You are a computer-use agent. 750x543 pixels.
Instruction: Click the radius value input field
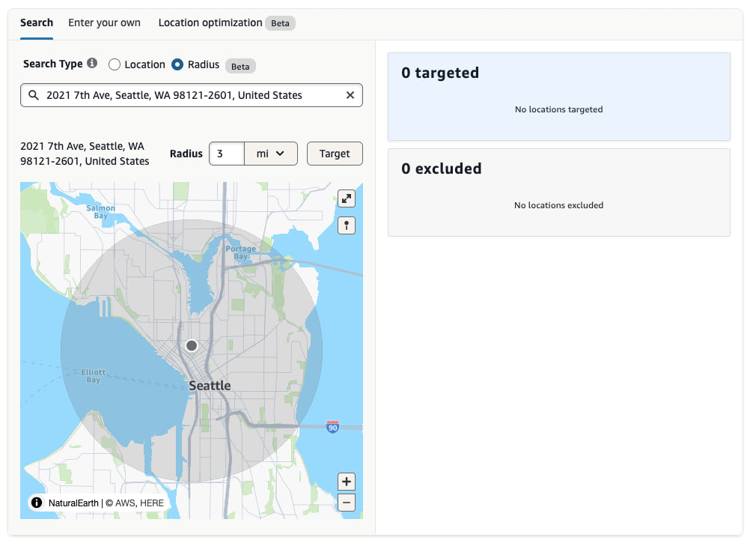click(227, 154)
